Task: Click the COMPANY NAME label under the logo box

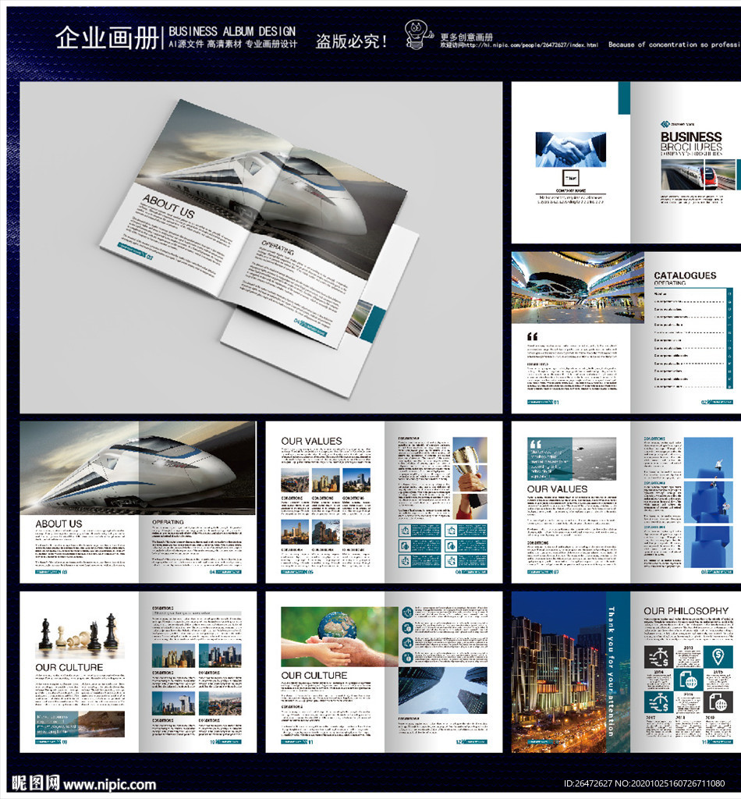Action: [570, 190]
